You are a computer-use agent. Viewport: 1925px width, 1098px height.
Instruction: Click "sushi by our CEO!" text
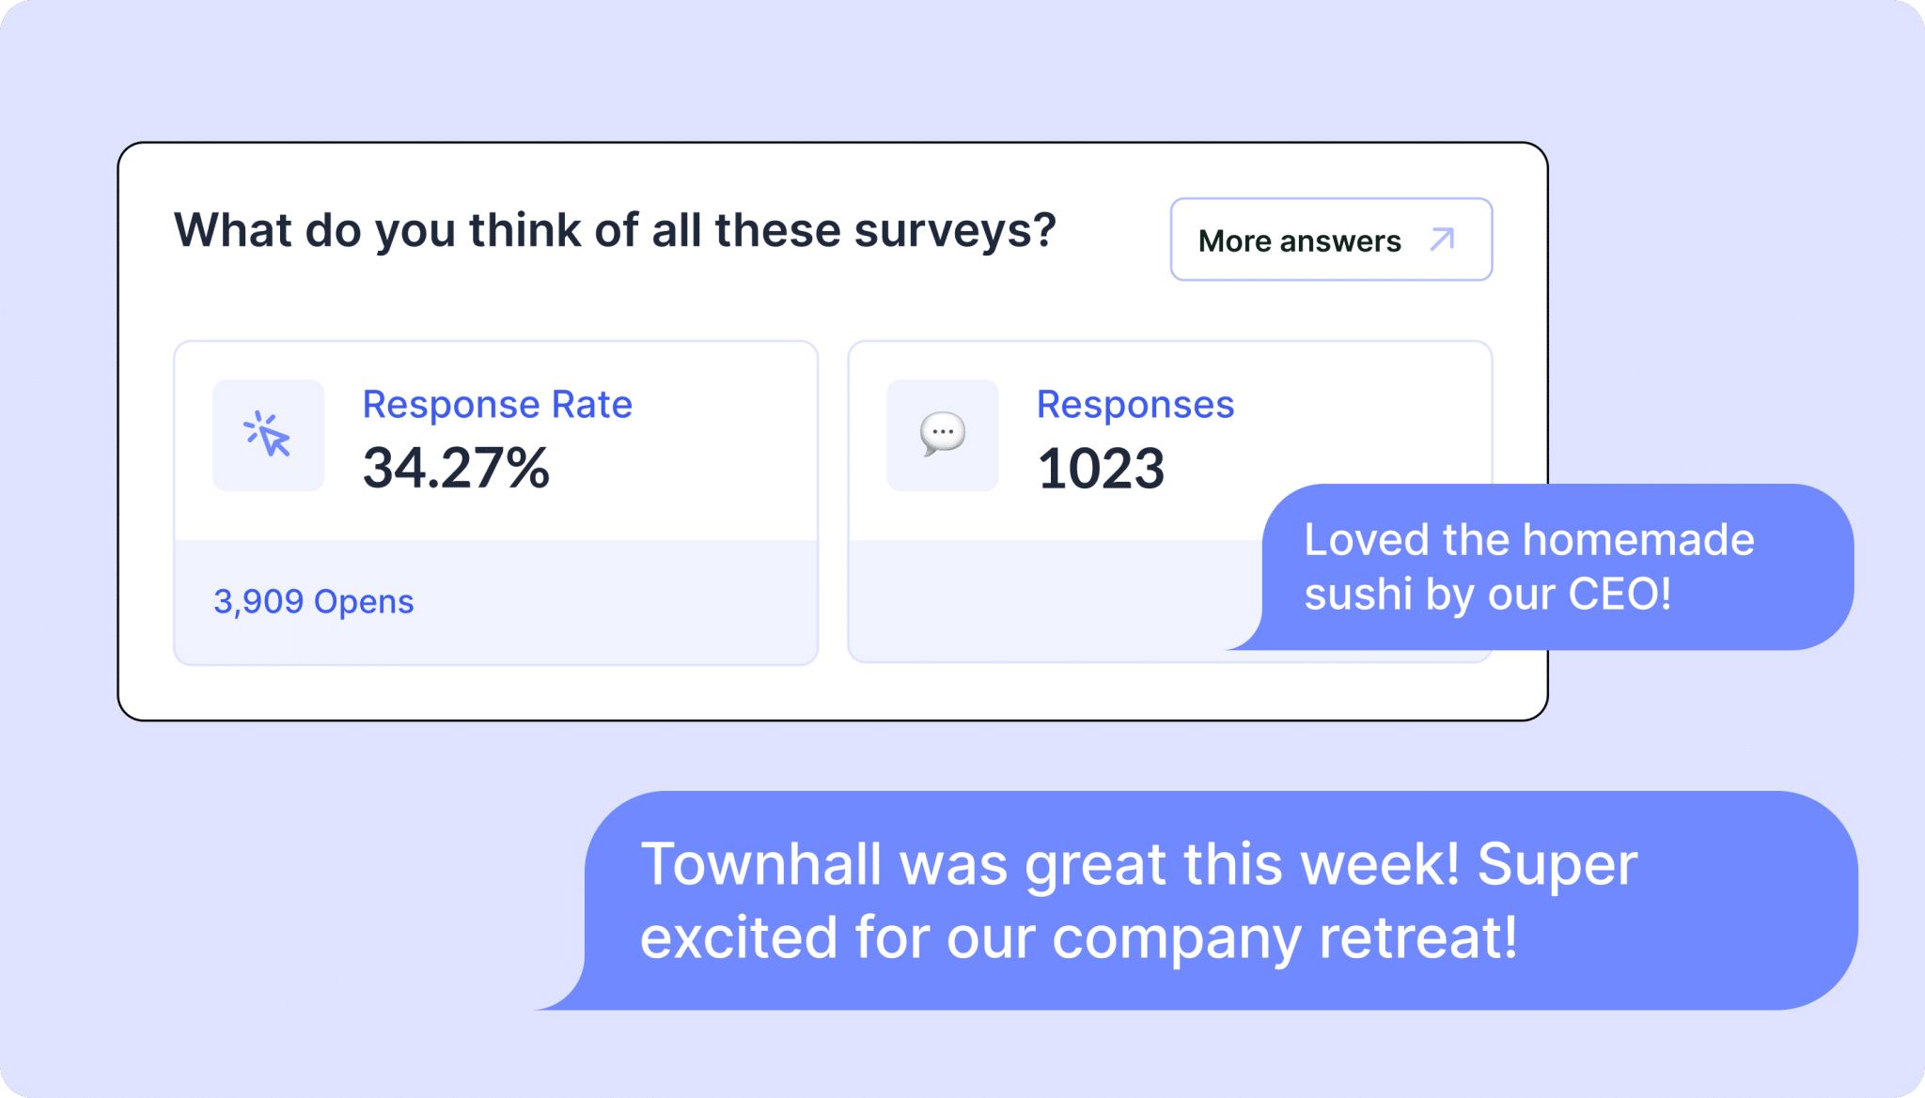(x=1488, y=595)
